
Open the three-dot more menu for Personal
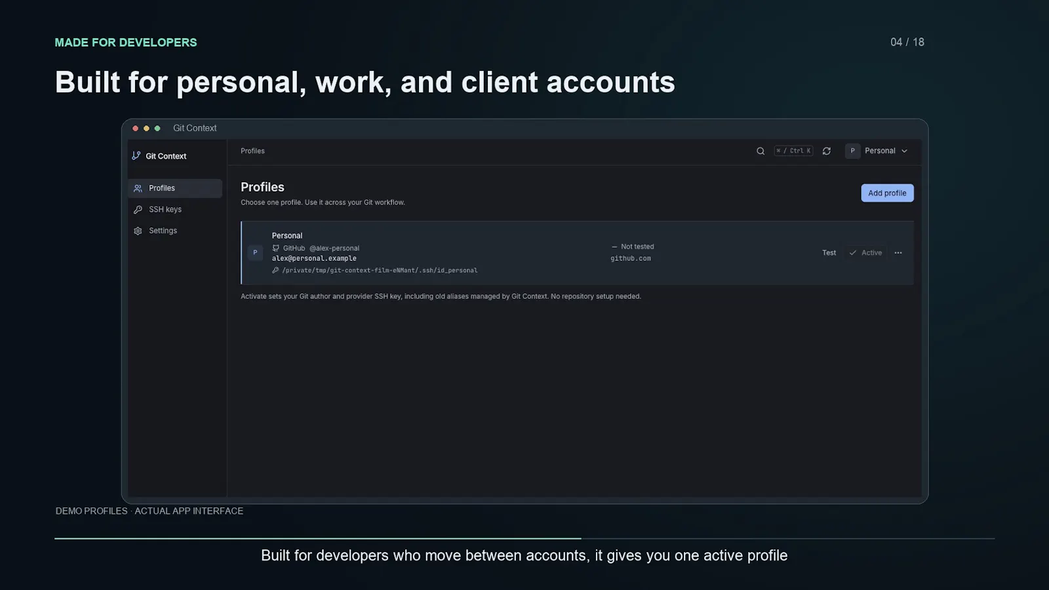[x=898, y=253]
